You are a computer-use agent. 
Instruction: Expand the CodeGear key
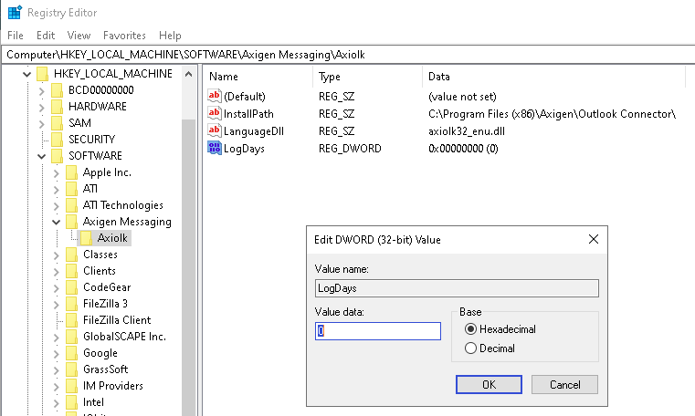(x=57, y=287)
